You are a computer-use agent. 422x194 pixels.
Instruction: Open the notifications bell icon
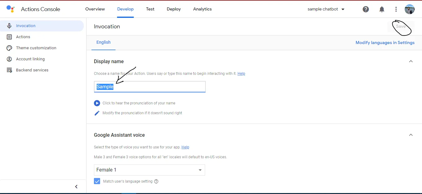382,9
